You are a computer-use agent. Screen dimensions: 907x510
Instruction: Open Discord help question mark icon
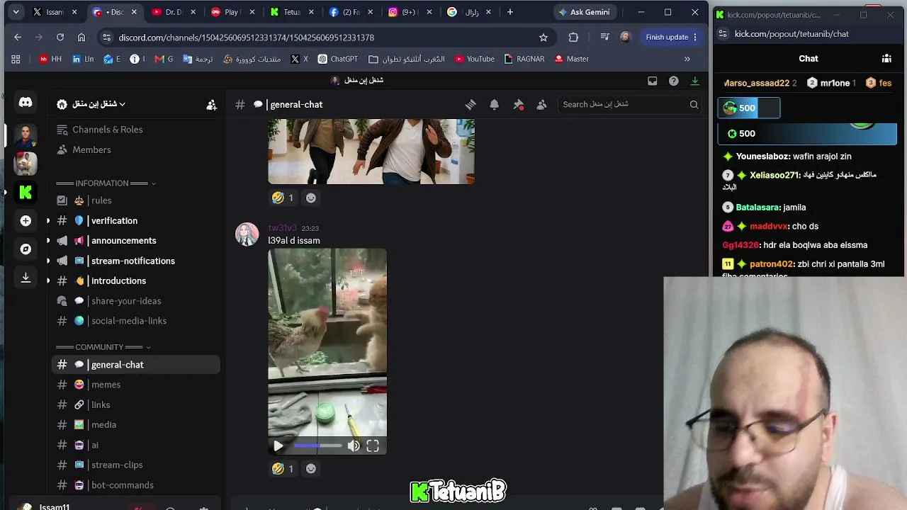[x=673, y=81]
